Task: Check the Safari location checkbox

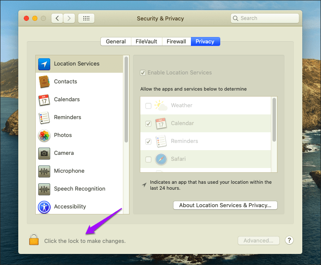Action: (x=148, y=160)
